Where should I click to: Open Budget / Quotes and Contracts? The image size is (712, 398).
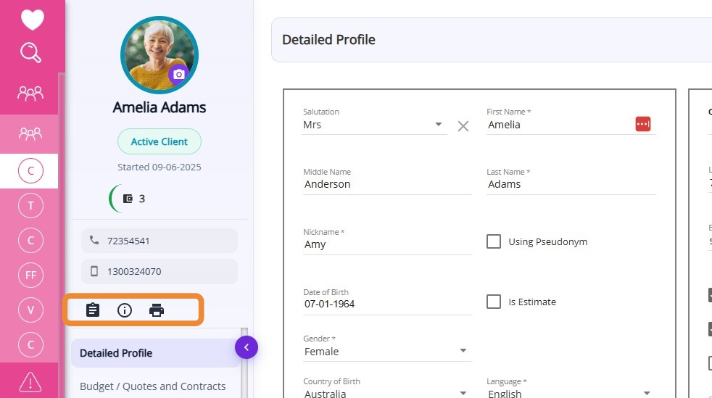(x=152, y=386)
